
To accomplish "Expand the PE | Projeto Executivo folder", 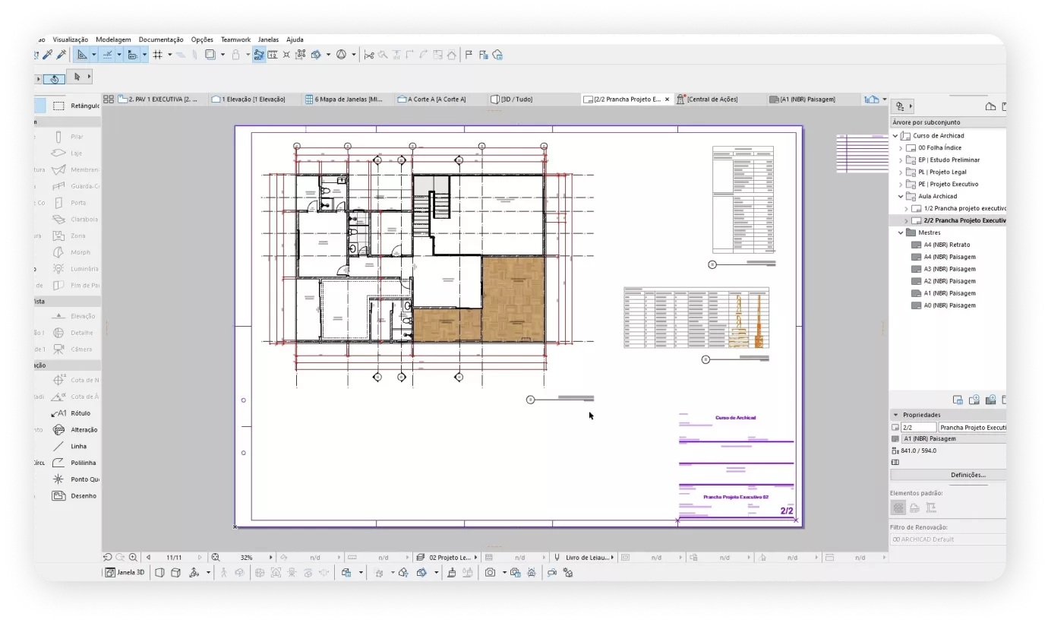I will click(901, 185).
